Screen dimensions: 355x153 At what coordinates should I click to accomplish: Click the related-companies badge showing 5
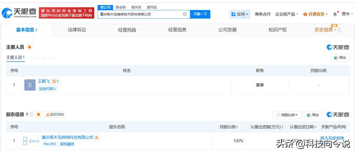point(55,81)
